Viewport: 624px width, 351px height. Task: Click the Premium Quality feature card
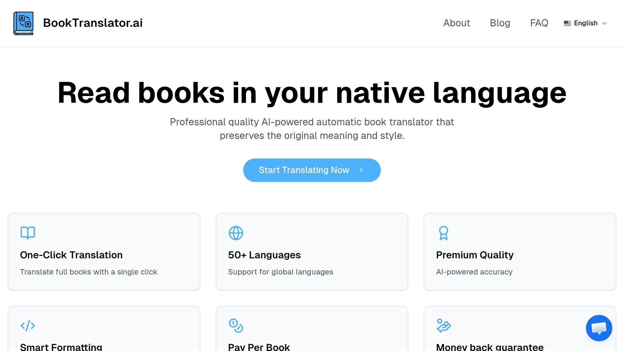pyautogui.click(x=519, y=251)
